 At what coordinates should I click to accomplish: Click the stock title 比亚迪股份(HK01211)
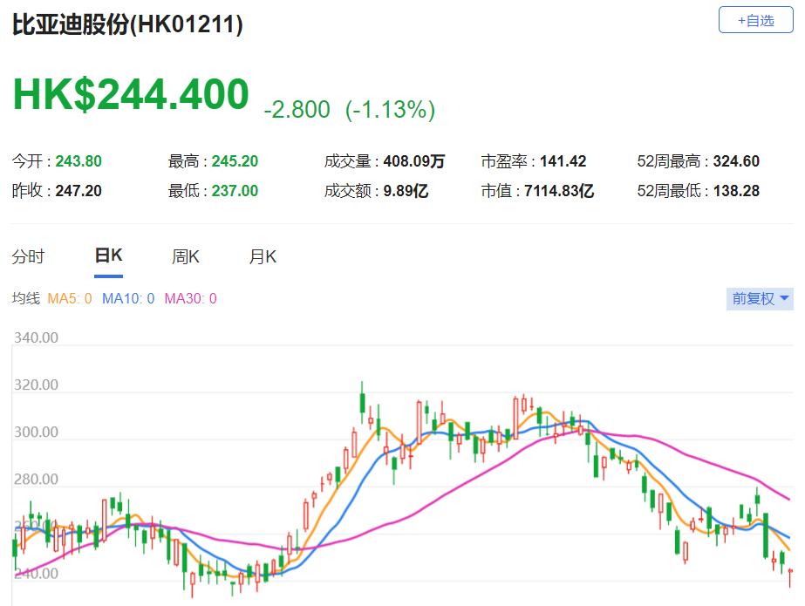tap(127, 24)
